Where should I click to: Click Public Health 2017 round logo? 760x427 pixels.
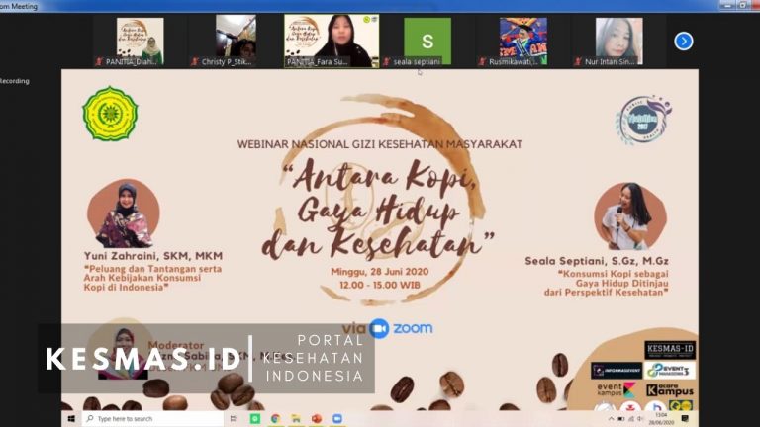(x=643, y=120)
